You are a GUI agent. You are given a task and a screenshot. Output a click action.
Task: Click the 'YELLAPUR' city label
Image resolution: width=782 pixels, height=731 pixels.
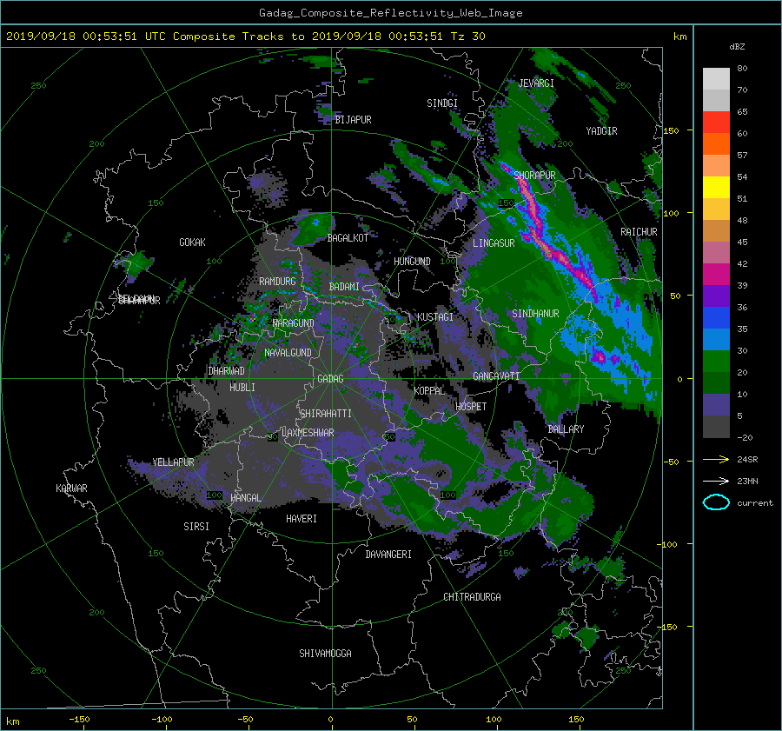173,462
